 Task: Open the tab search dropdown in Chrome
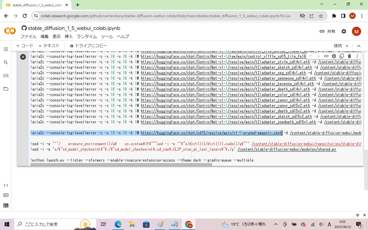[x=322, y=4]
